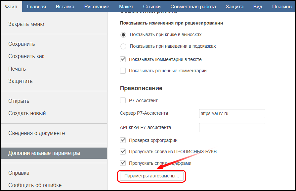This screenshot has height=191, width=296.
Task: Open the Файл tab
Action: tap(11, 6)
